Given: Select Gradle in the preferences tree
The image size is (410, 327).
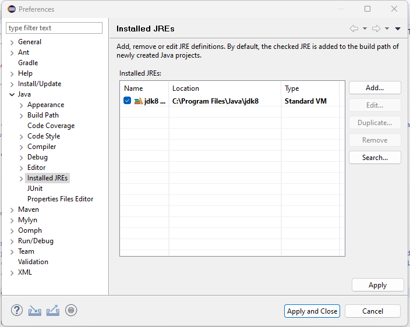Looking at the screenshot, I should coord(28,63).
